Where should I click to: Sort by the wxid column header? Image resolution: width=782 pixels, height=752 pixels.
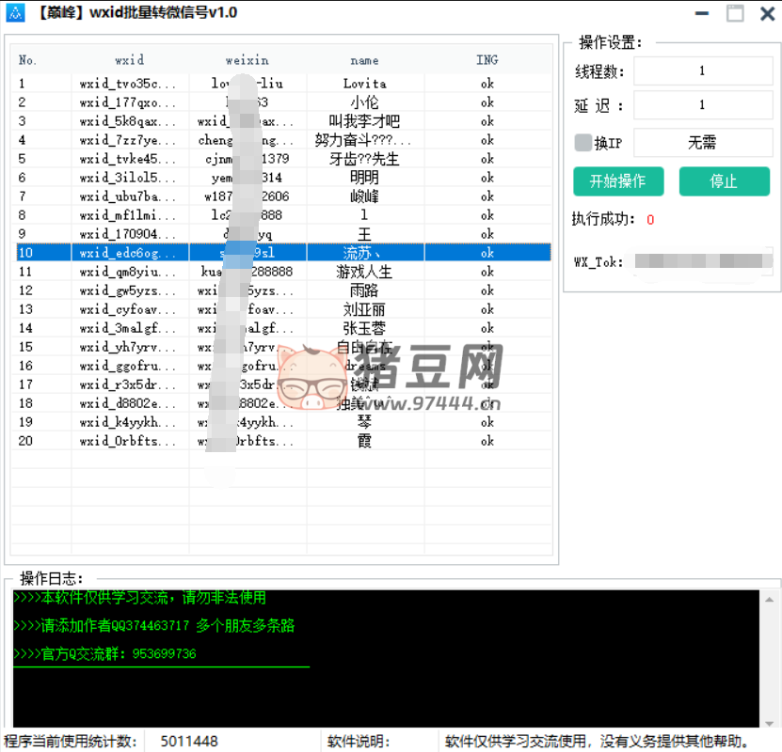pos(130,60)
